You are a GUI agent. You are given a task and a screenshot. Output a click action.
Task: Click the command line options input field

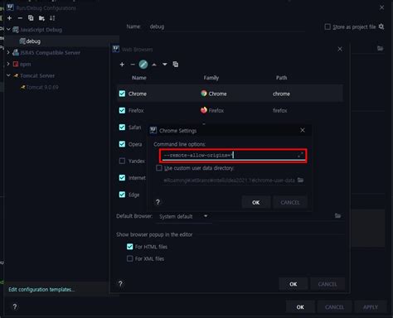click(x=233, y=156)
